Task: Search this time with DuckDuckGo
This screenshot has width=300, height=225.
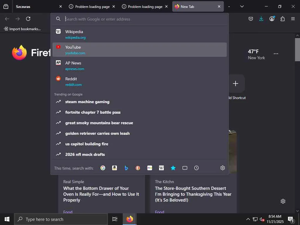Action: [138, 168]
